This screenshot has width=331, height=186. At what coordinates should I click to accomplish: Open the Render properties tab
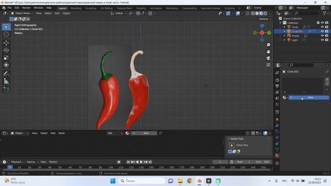(277, 80)
